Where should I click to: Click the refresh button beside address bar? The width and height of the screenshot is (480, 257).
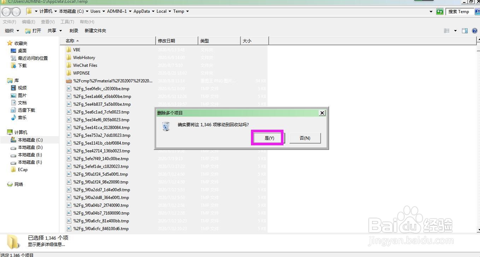click(440, 12)
